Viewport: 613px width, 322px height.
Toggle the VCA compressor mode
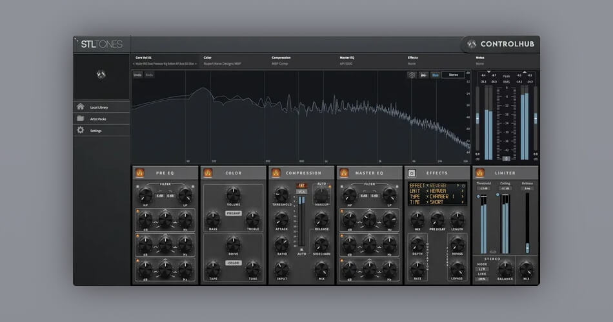[301, 192]
